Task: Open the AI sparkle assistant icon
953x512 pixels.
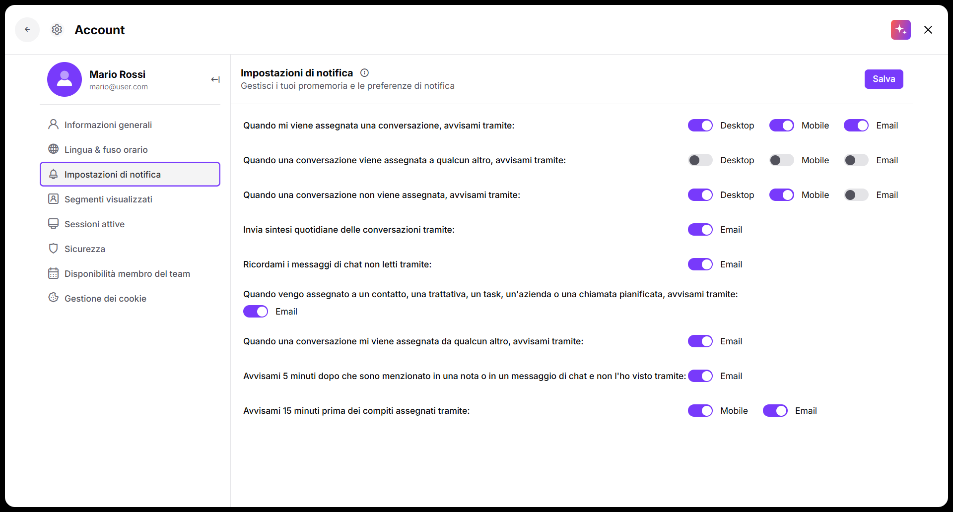Action: coord(901,30)
